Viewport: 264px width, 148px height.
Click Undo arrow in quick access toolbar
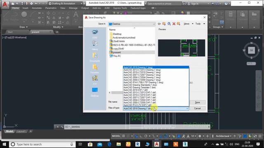[x=36, y=3]
